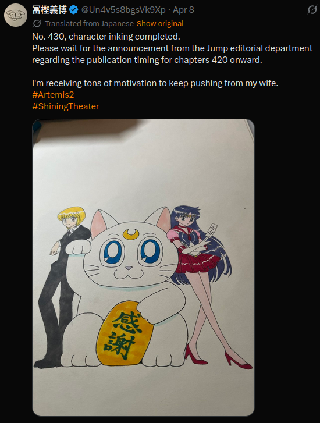Click the blue verified checkmark badge
Screen dimensions: 320x423
tap(74, 10)
